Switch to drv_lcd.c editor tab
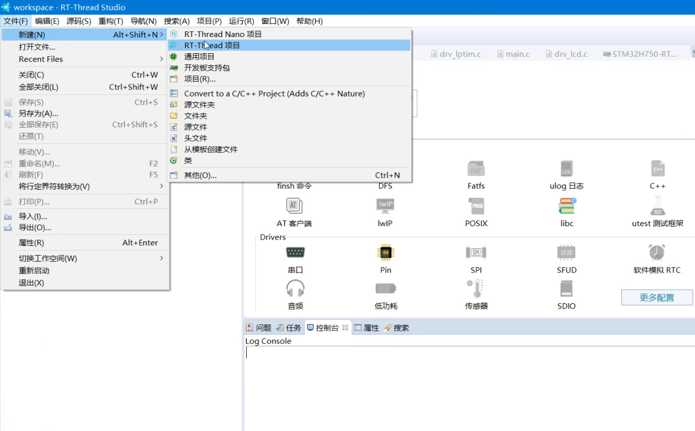The width and height of the screenshot is (695, 431). pyautogui.click(x=566, y=54)
